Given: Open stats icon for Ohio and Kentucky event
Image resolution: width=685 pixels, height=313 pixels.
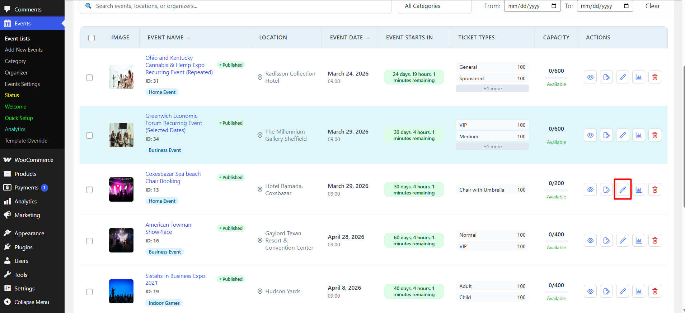Looking at the screenshot, I should (x=638, y=77).
